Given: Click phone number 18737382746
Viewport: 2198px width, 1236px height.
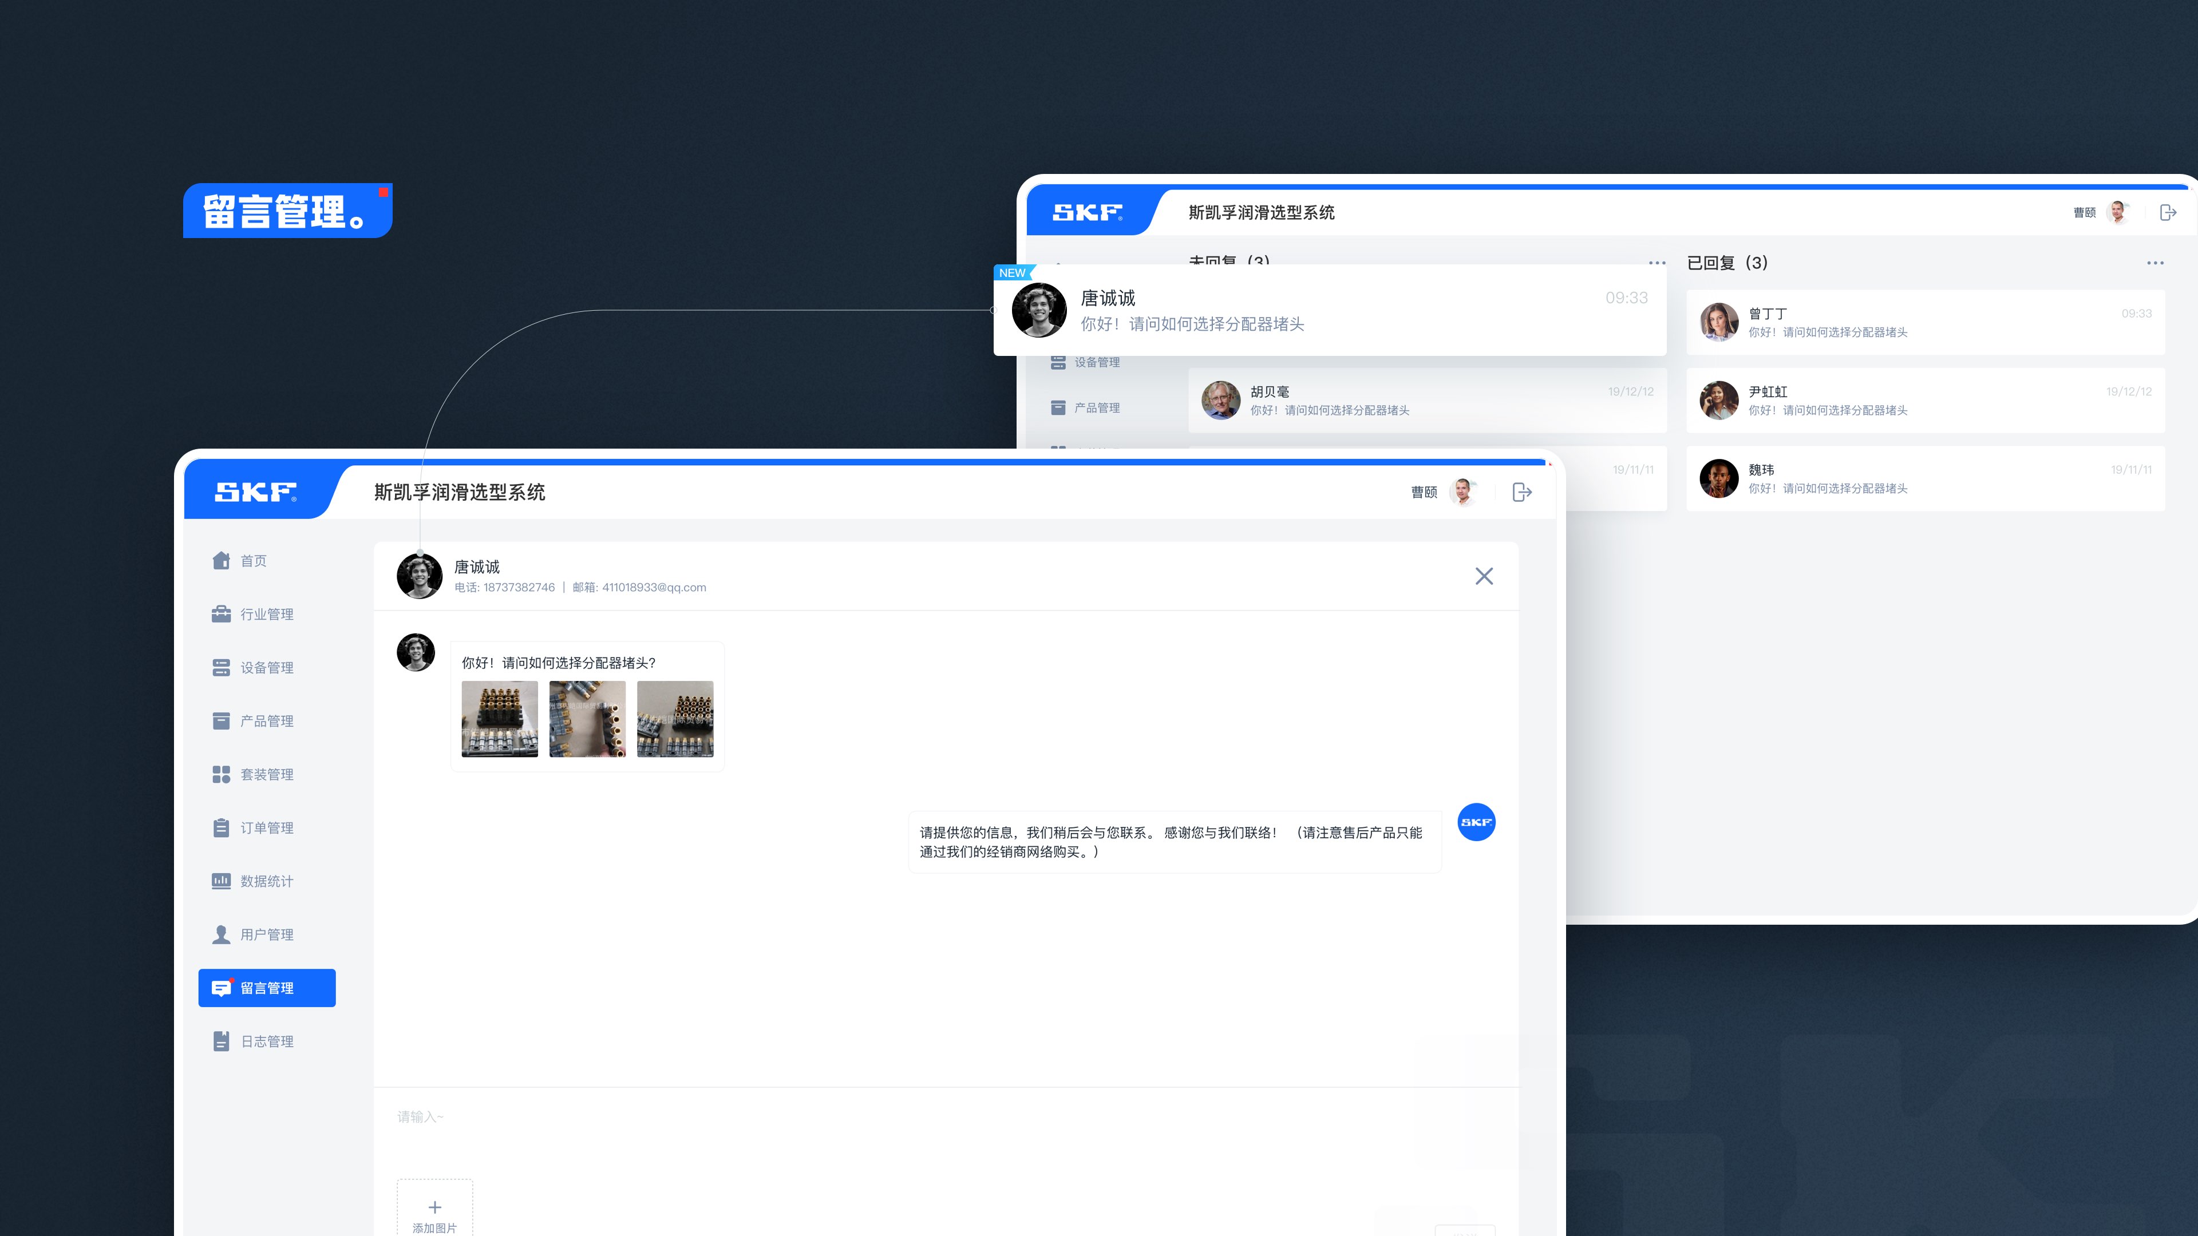Looking at the screenshot, I should [x=519, y=588].
